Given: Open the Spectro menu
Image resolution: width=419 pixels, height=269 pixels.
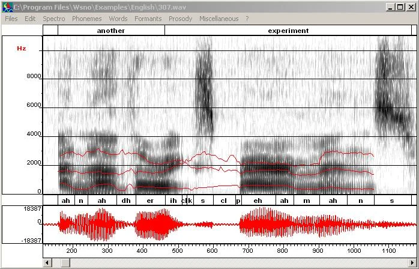Looking at the screenshot, I should click(53, 19).
